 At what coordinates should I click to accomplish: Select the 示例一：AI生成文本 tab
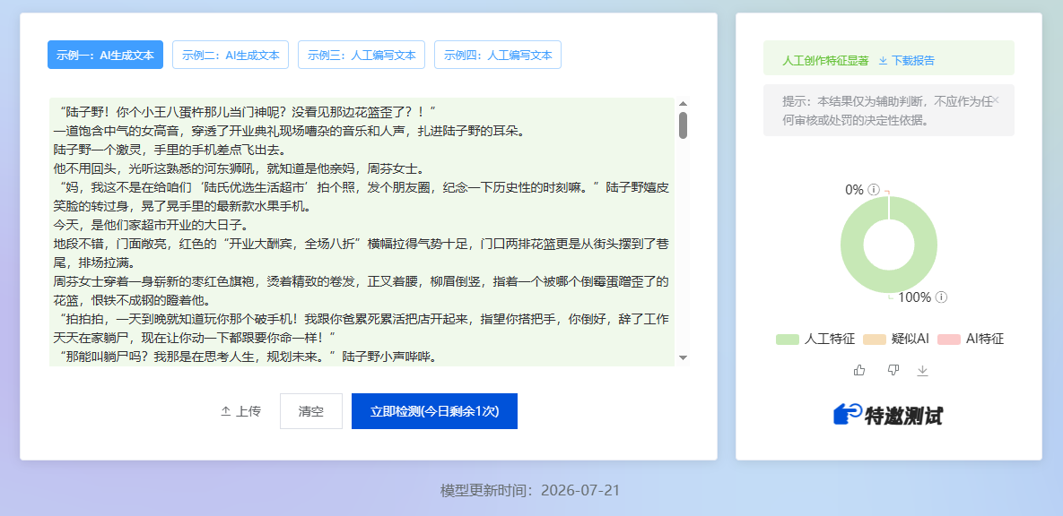point(105,55)
